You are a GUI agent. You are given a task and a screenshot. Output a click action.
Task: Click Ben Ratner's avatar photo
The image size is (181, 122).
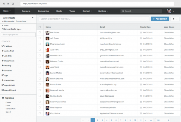(x=47, y=33)
